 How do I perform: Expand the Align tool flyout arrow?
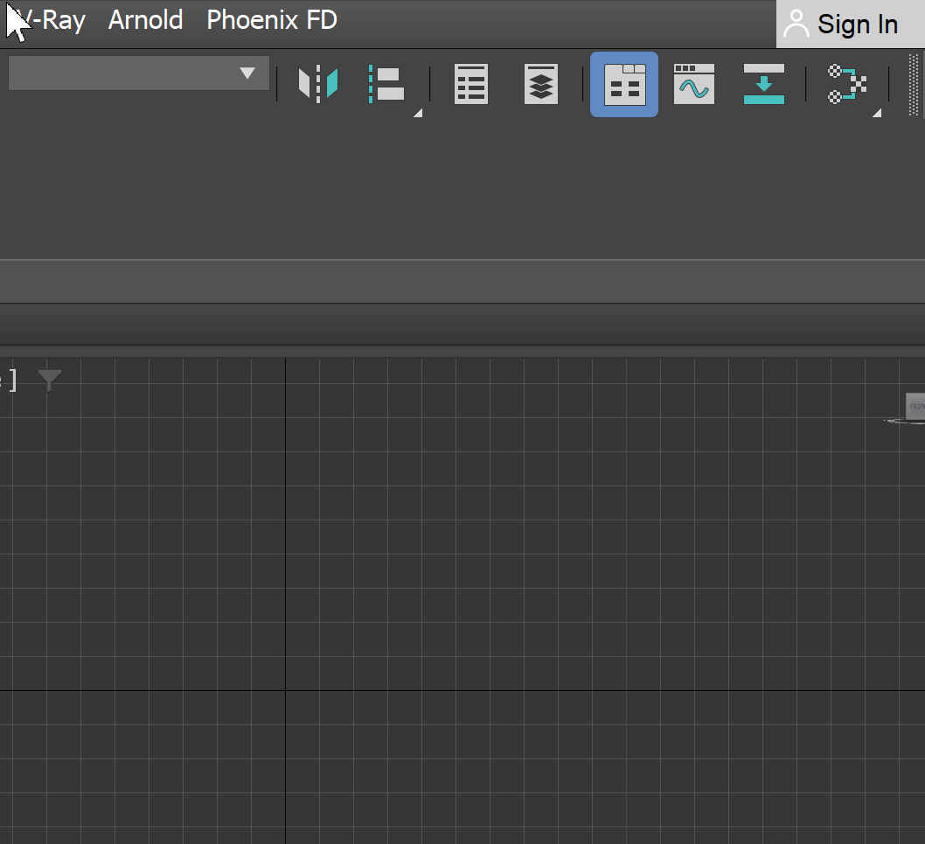coord(418,113)
